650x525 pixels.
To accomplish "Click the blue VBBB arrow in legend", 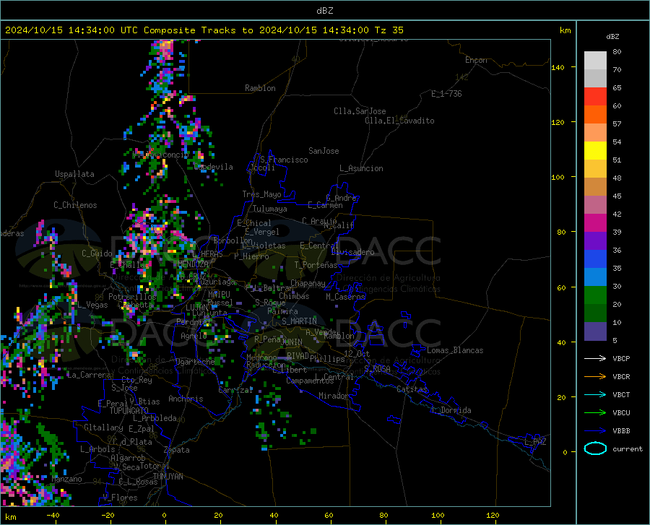I will tap(595, 430).
